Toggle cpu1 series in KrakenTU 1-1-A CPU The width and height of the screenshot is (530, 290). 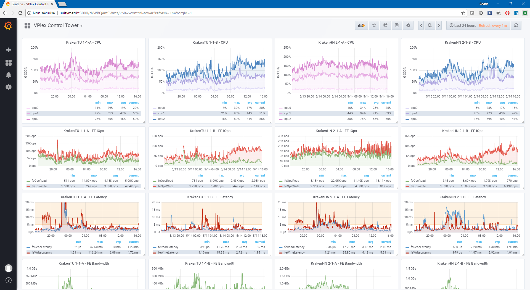(35, 114)
